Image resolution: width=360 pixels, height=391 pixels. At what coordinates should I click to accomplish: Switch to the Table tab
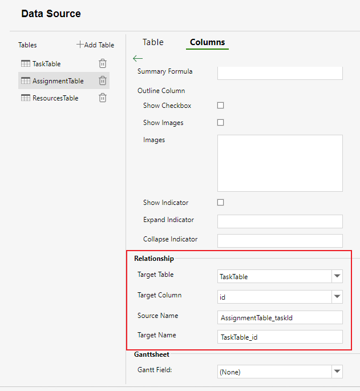[153, 42]
